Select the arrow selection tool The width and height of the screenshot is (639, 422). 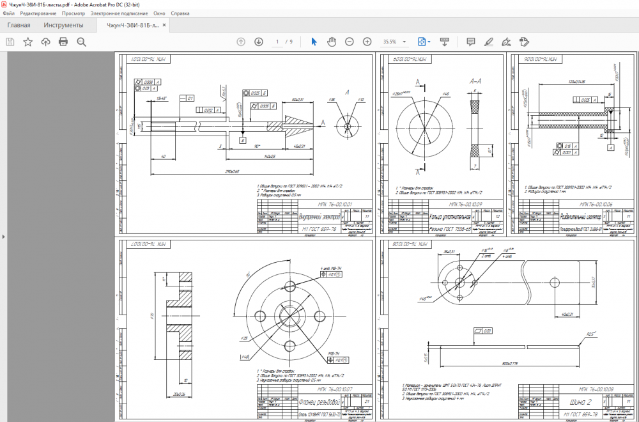tap(314, 42)
